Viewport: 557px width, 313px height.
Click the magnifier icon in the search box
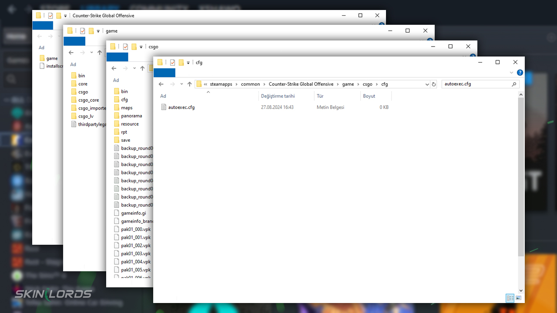(x=514, y=84)
